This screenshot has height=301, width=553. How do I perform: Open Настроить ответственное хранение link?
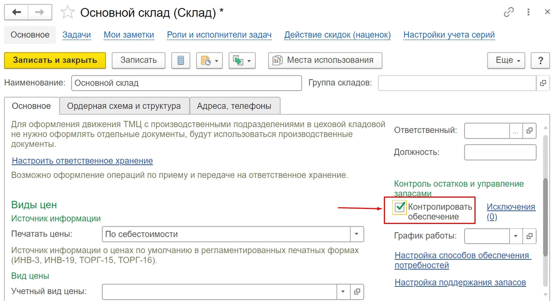(x=82, y=161)
